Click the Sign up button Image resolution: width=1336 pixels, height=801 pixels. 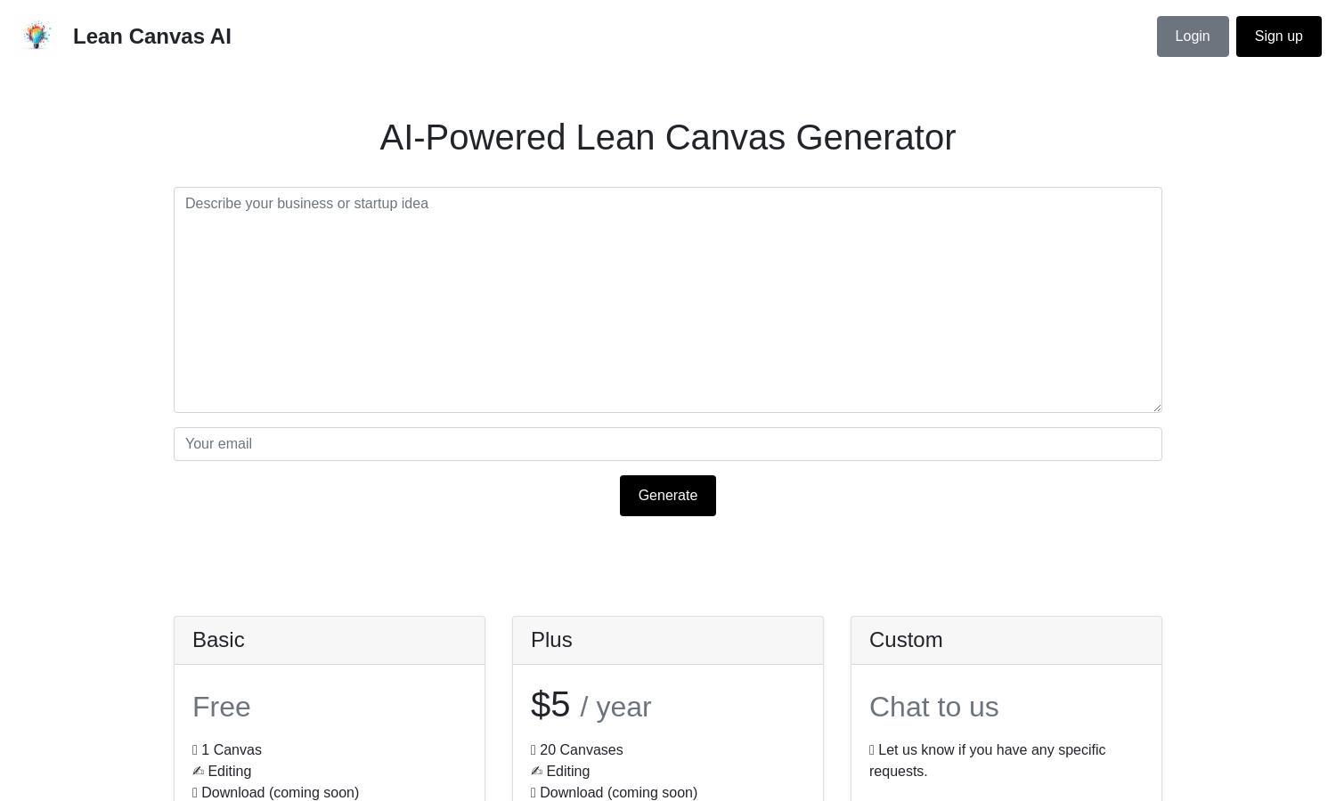point(1278,36)
